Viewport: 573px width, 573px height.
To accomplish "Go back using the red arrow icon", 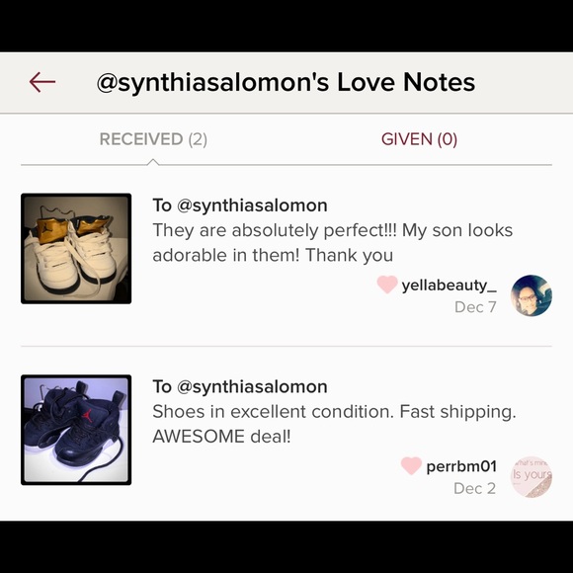I will point(42,82).
